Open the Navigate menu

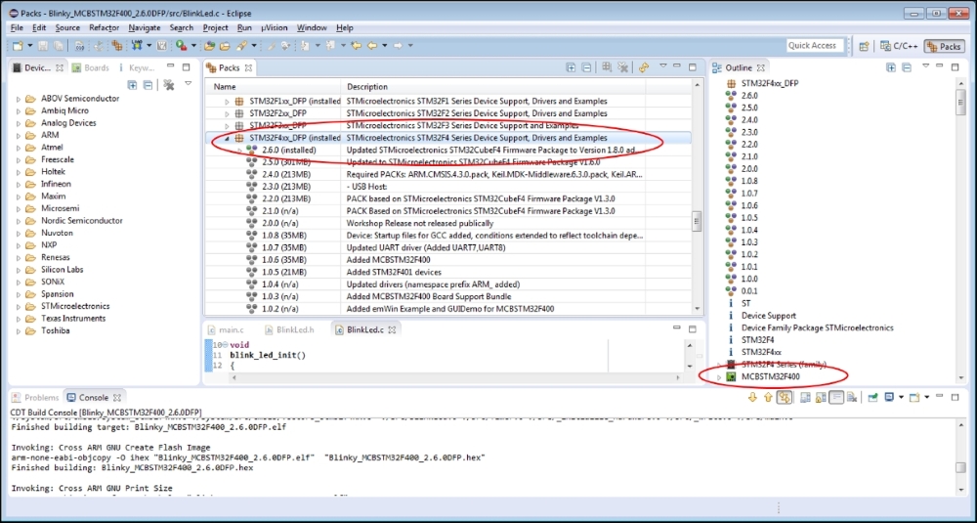point(145,27)
